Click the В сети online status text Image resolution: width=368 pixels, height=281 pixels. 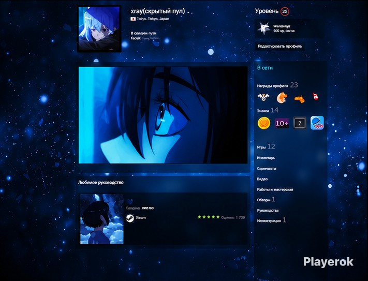(264, 68)
